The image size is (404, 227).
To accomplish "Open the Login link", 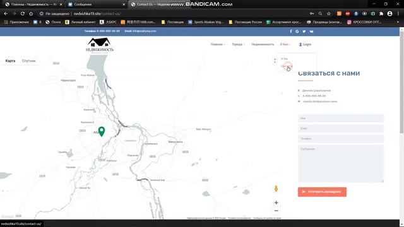I will click(x=305, y=44).
